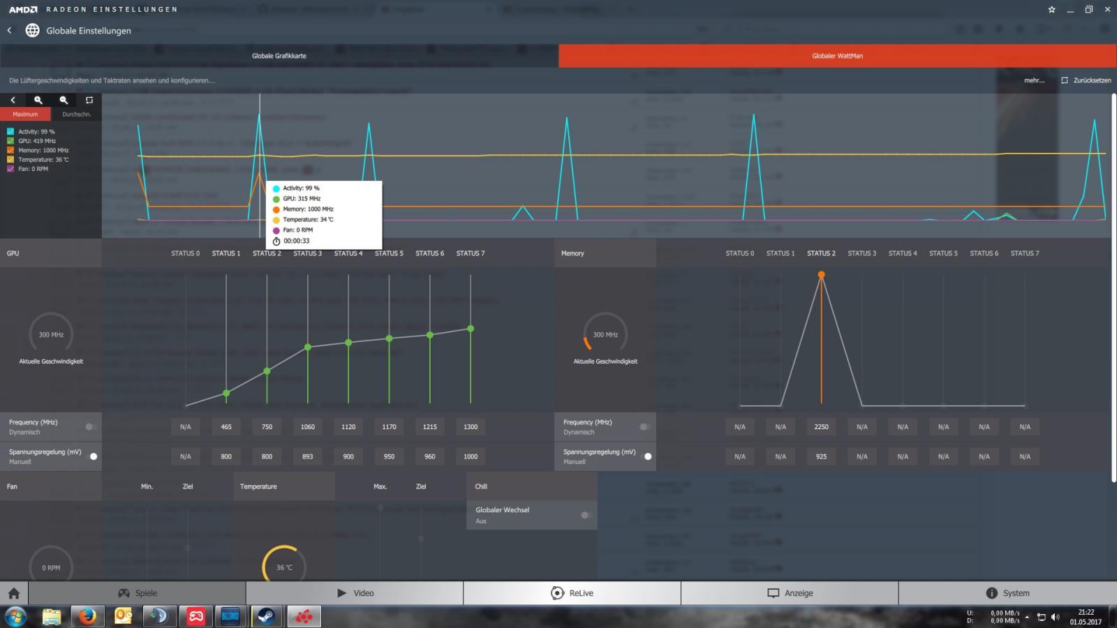Open the ReLive section
This screenshot has width=1117, height=628.
pos(572,593)
